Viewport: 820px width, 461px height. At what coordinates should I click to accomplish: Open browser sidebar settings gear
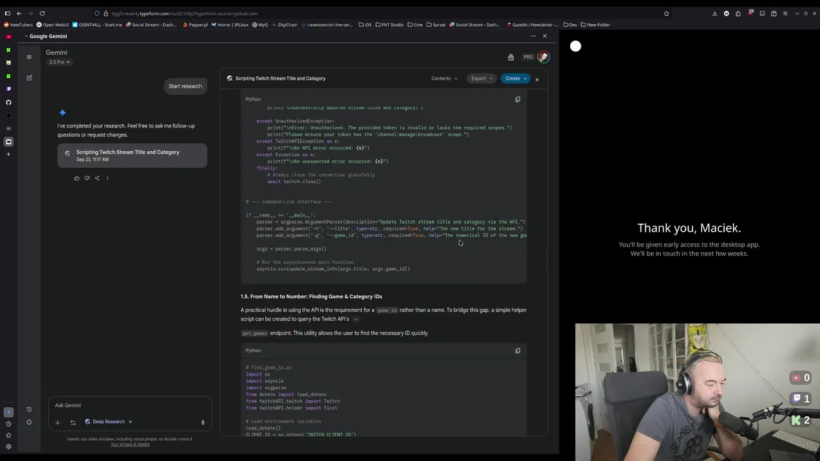(8, 447)
